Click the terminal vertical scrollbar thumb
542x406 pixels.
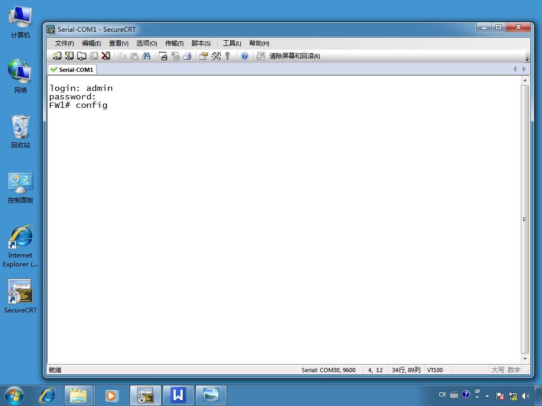tap(525, 219)
